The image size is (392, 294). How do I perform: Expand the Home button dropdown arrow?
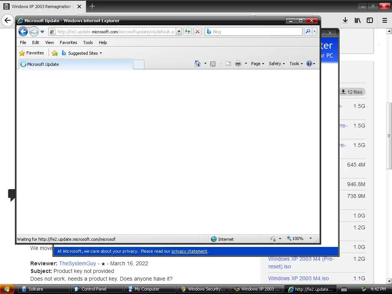pyautogui.click(x=205, y=64)
